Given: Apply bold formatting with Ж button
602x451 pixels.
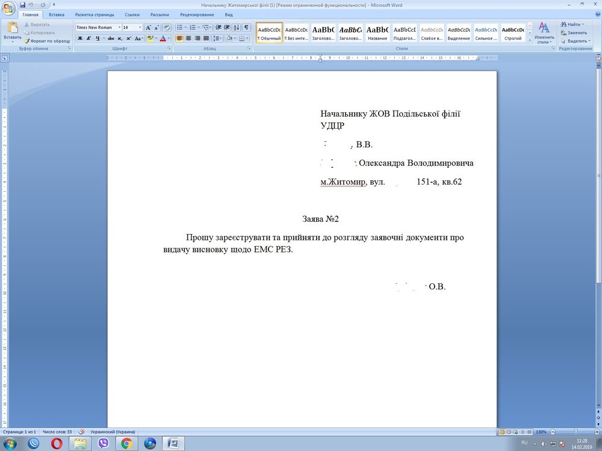Looking at the screenshot, I should [x=79, y=38].
